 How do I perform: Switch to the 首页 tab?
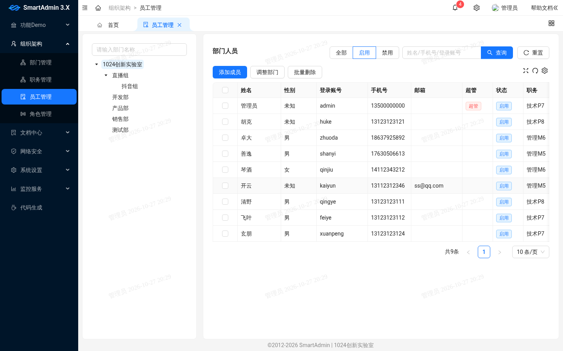[x=108, y=25]
